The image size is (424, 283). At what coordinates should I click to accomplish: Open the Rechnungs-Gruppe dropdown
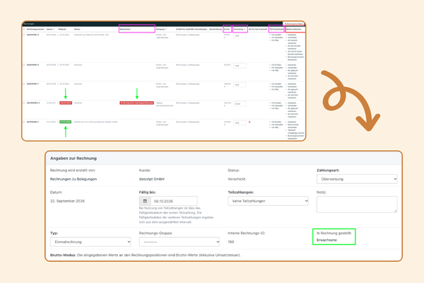tap(179, 242)
